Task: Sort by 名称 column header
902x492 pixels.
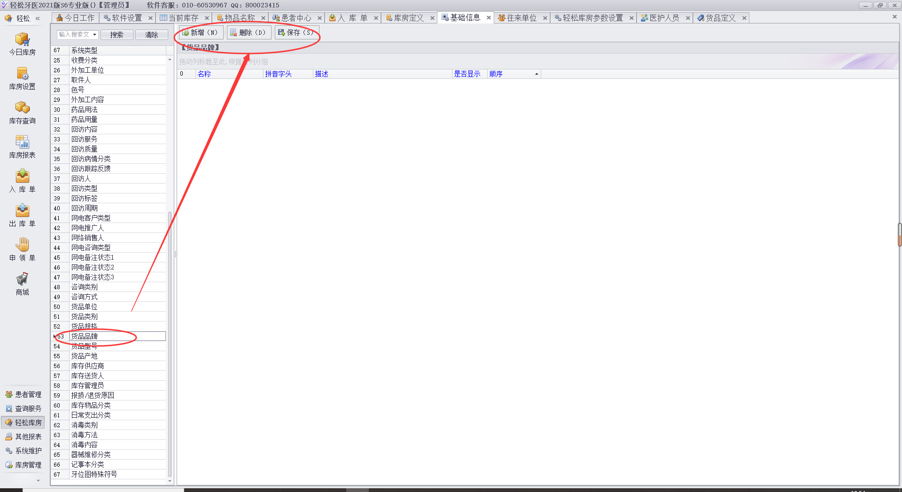Action: pos(229,74)
